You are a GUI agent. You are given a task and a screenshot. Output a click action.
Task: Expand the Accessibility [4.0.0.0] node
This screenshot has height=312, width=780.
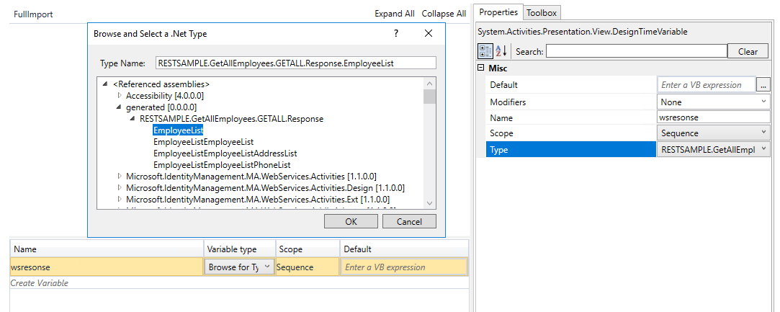[x=120, y=96]
